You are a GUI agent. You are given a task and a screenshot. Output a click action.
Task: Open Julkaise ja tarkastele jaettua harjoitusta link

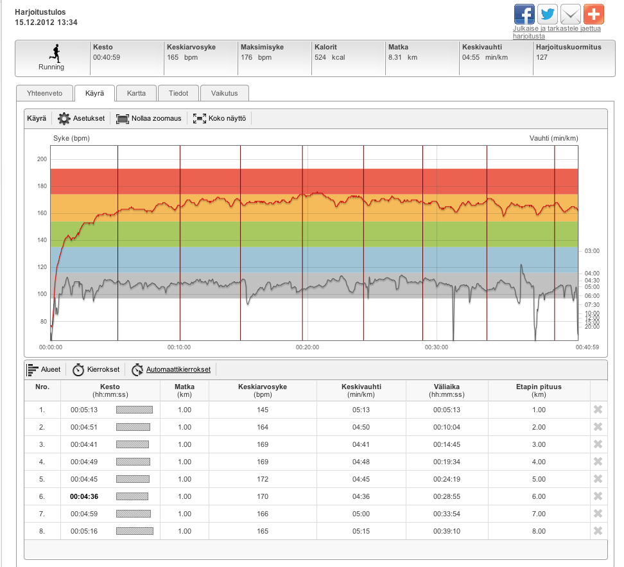click(x=557, y=32)
